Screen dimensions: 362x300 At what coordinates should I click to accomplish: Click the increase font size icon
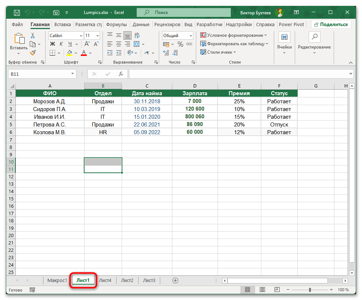pyautogui.click(x=87, y=43)
